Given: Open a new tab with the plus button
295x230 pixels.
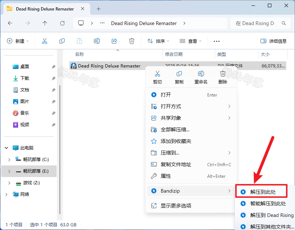Looking at the screenshot, I should [x=98, y=9].
